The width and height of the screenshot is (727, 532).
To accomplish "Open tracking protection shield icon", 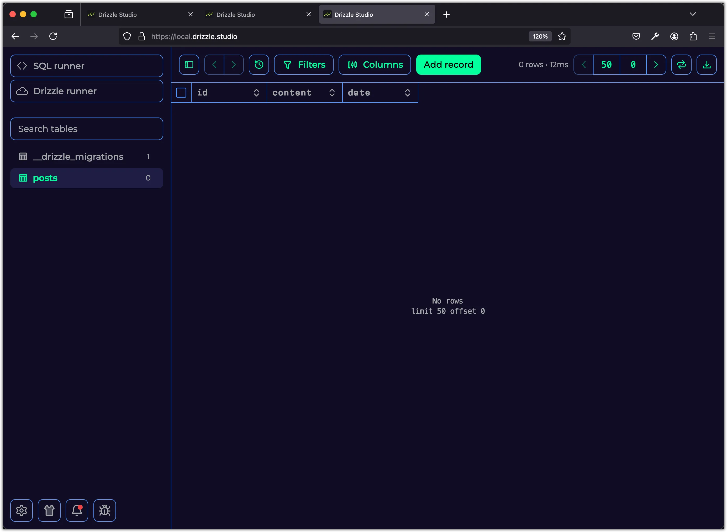I will point(127,36).
